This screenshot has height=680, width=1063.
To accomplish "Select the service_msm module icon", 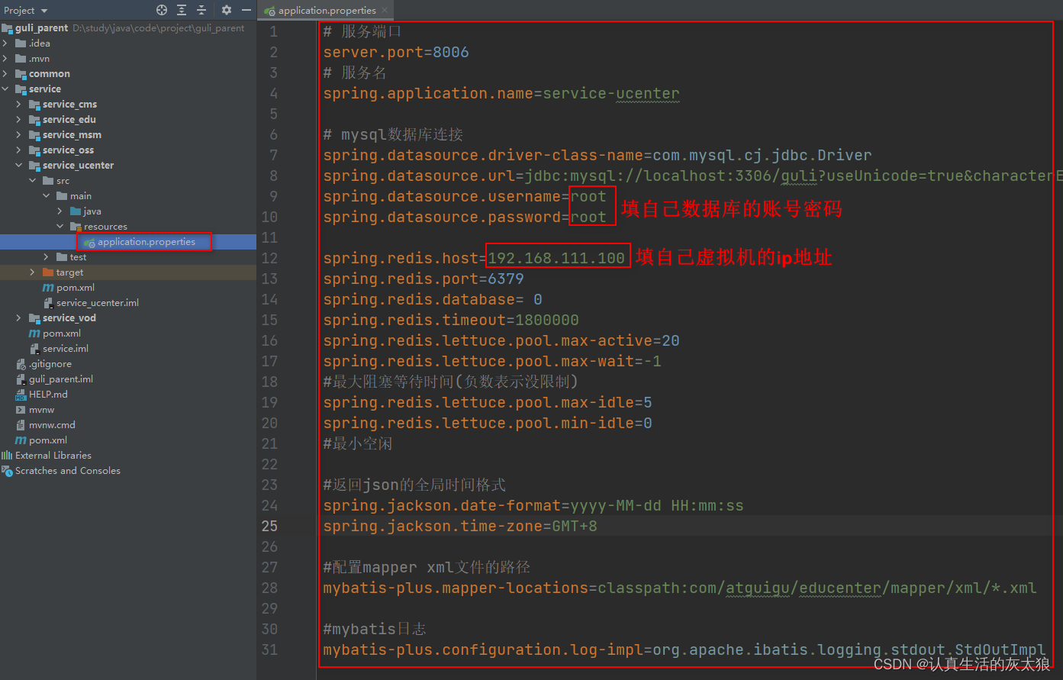I will pos(34,135).
